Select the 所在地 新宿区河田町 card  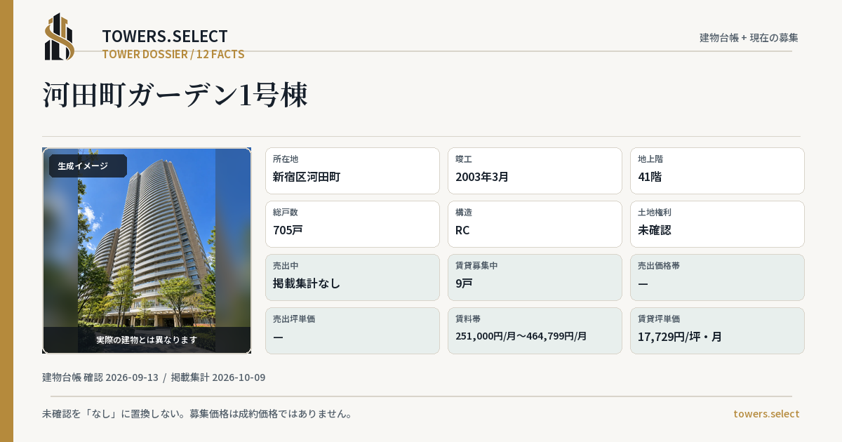tap(352, 170)
